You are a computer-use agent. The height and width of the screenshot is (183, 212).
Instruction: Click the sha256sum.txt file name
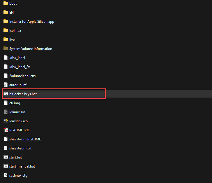click(x=20, y=148)
